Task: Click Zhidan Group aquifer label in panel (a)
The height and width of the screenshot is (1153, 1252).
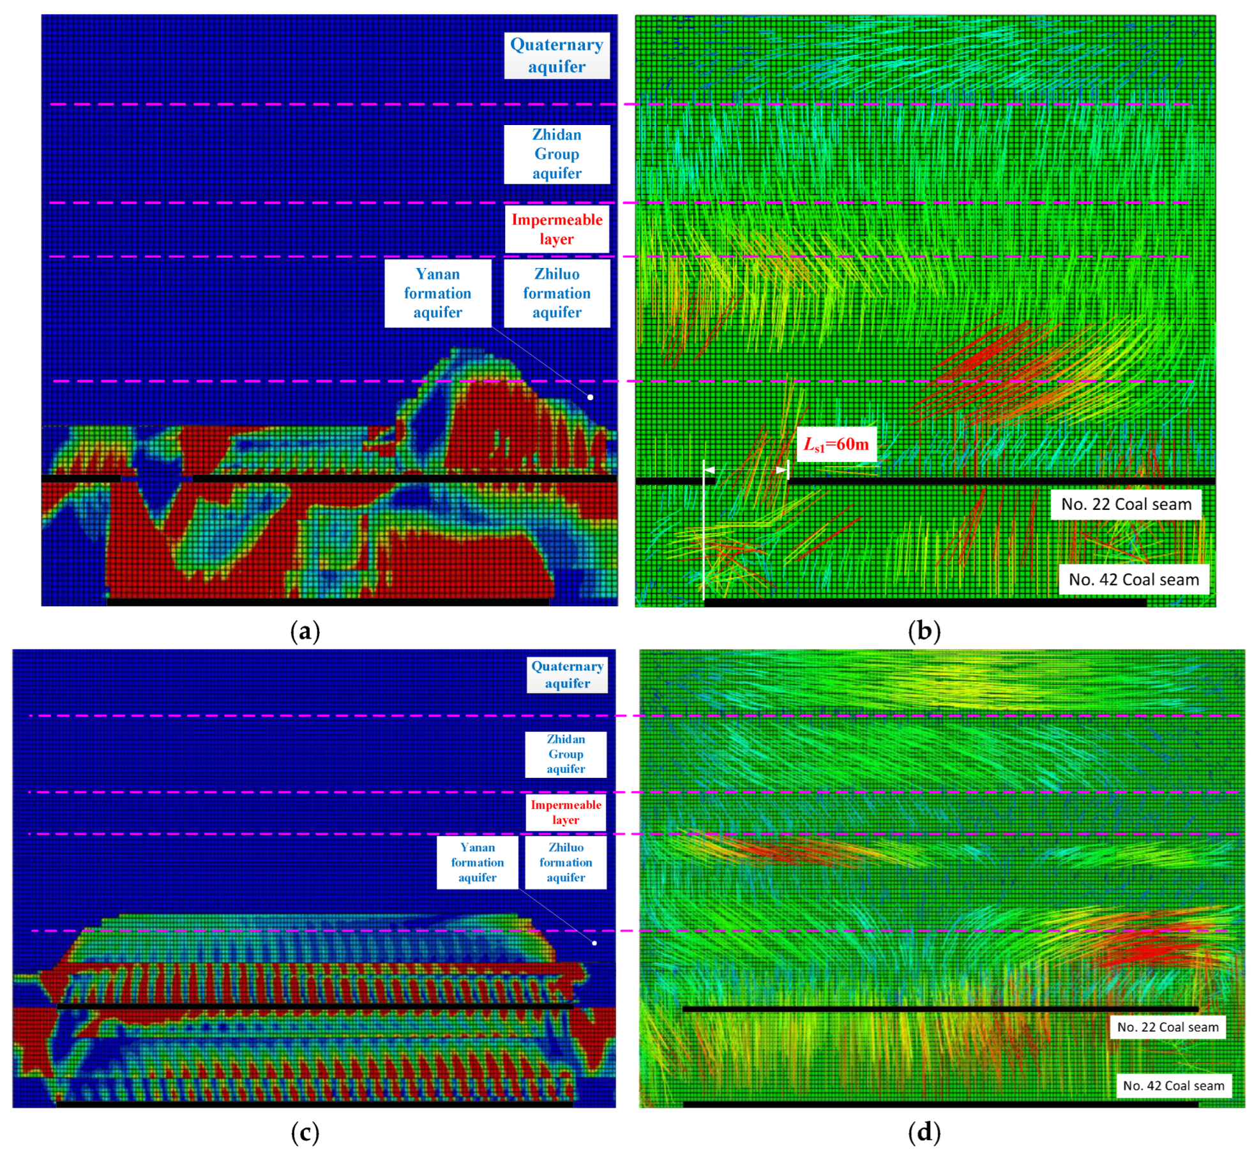Action: (556, 154)
